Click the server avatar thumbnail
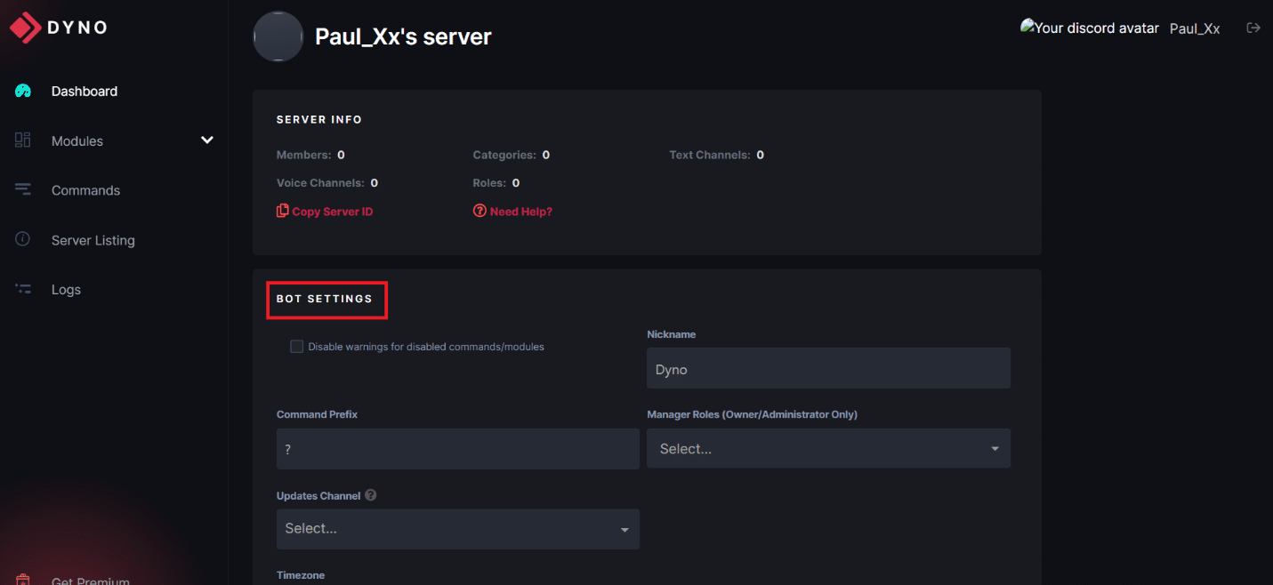1273x585 pixels. click(x=278, y=36)
